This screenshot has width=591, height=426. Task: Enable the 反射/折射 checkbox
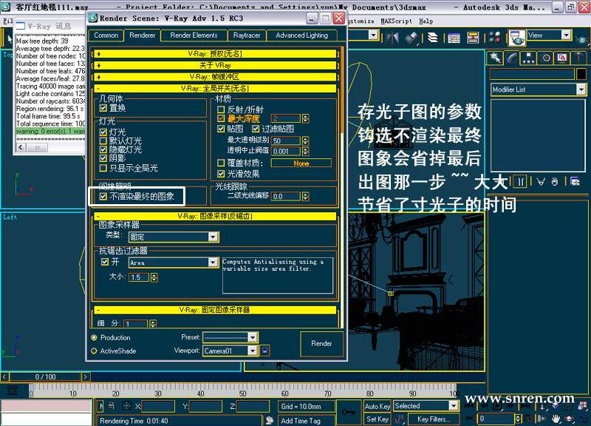pos(221,109)
